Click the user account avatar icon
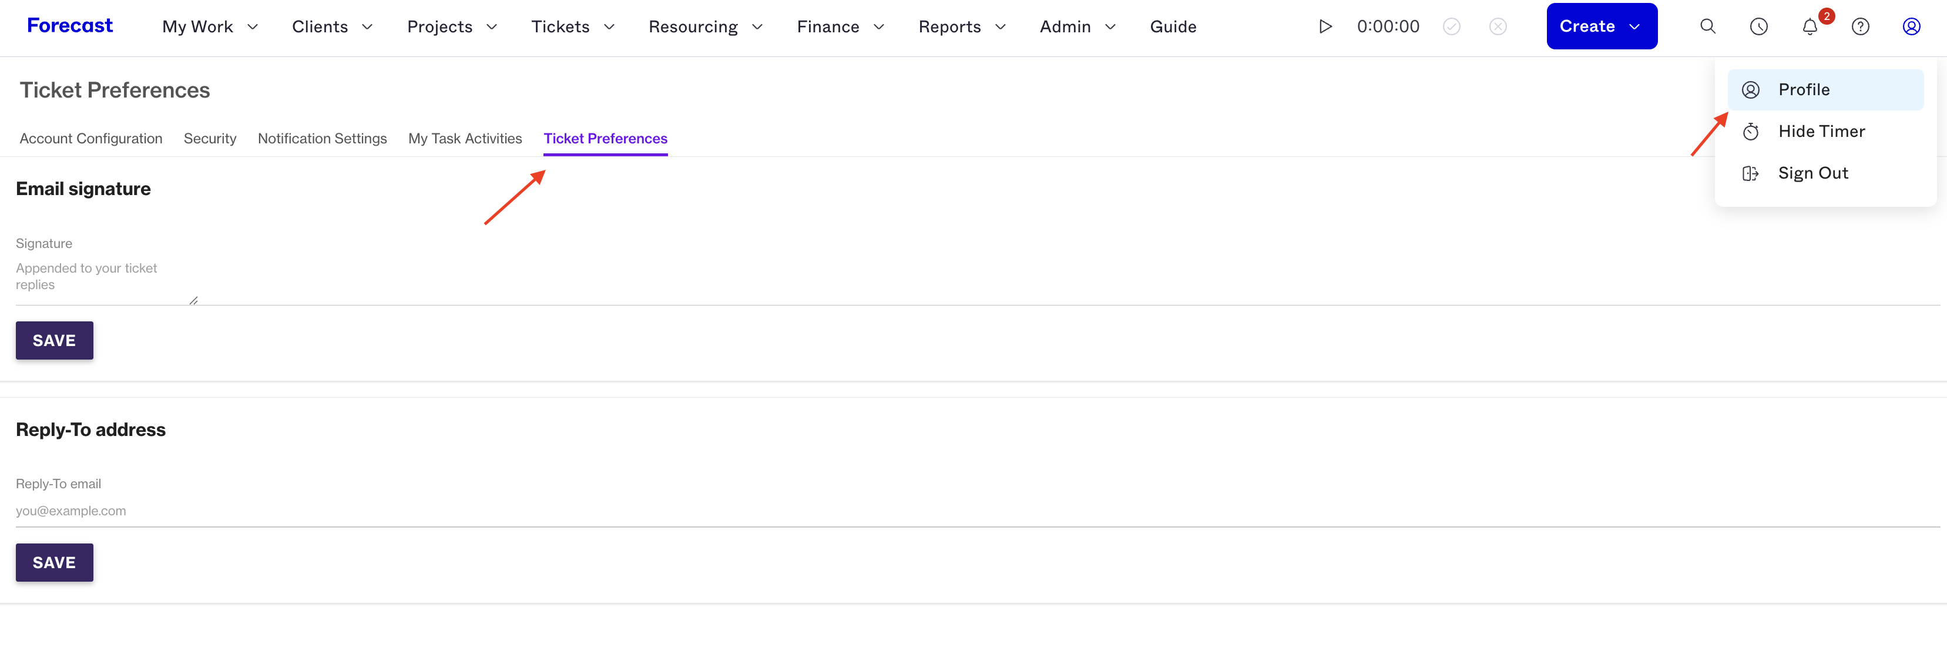This screenshot has height=651, width=1947. coord(1911,26)
